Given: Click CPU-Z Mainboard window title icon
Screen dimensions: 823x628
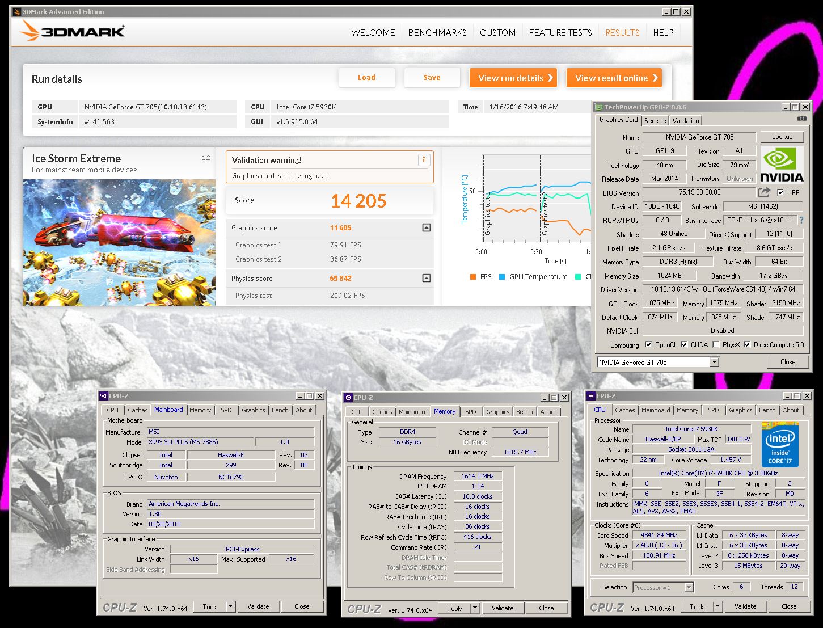Looking at the screenshot, I should point(104,396).
